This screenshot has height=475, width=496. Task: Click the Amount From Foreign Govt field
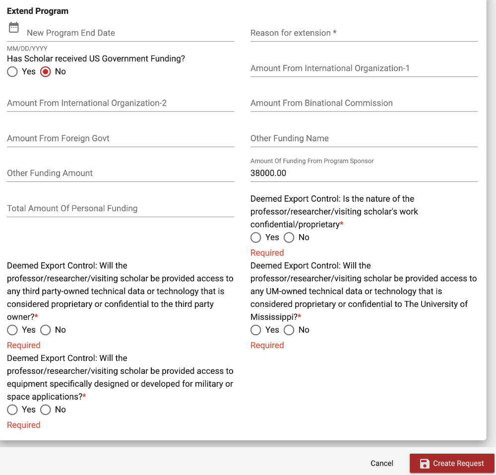click(120, 138)
